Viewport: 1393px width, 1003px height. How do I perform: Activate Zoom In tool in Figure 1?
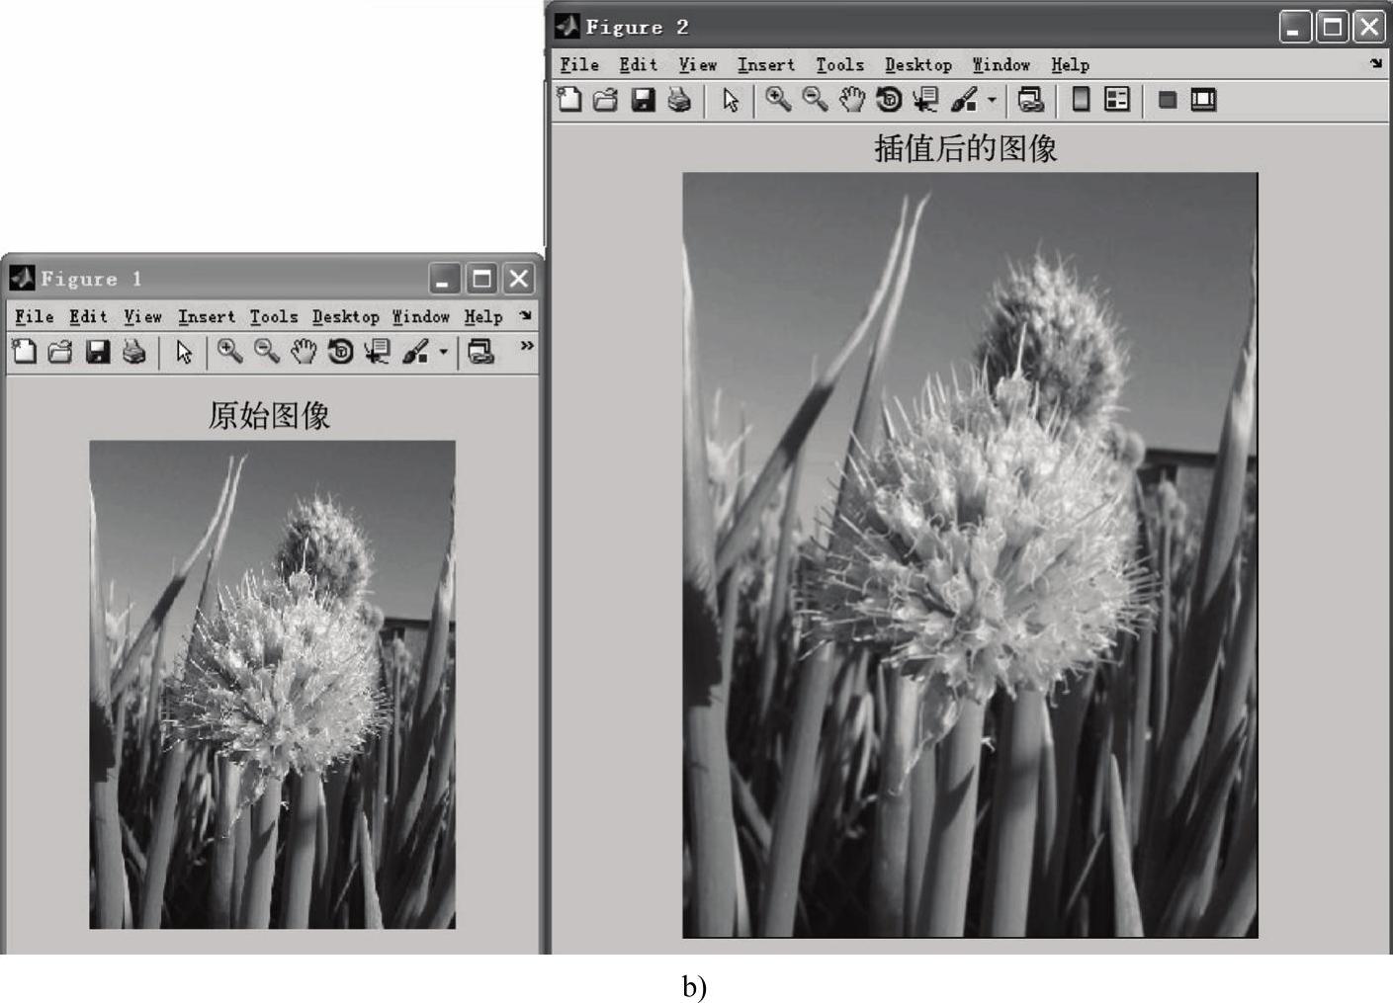click(x=229, y=351)
